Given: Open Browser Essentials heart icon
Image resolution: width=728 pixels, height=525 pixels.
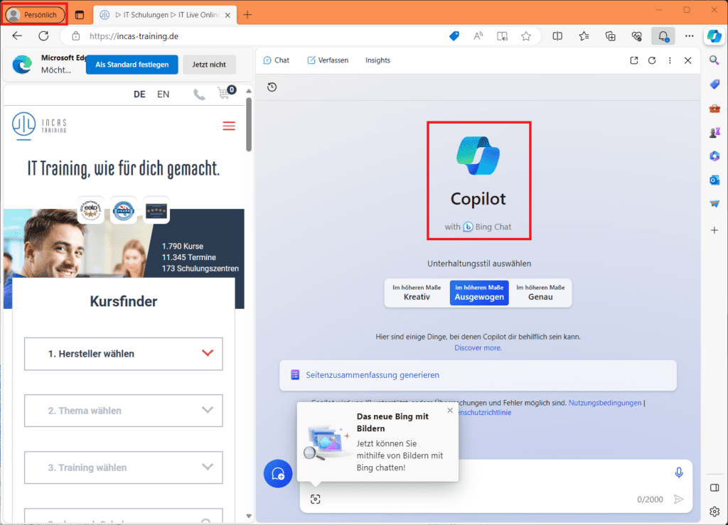Looking at the screenshot, I should 636,36.
